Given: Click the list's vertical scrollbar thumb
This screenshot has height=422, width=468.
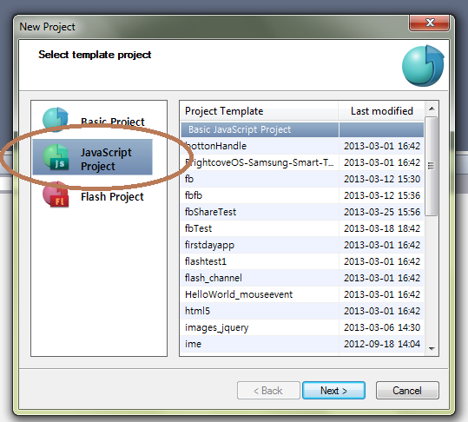Looking at the screenshot, I should [x=431, y=166].
